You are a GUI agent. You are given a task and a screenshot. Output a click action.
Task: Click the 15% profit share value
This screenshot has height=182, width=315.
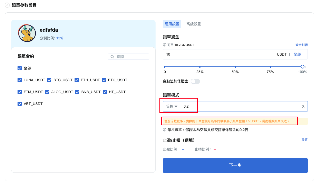tap(60, 38)
